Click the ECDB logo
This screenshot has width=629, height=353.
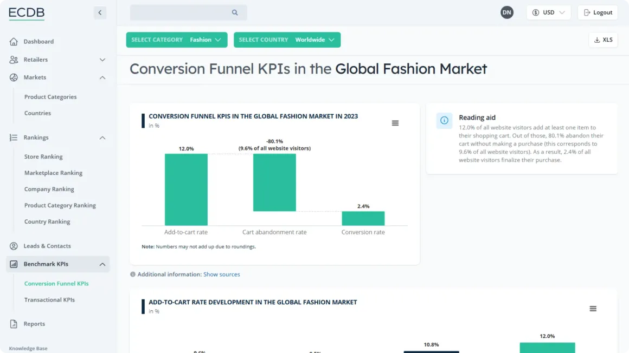(27, 13)
